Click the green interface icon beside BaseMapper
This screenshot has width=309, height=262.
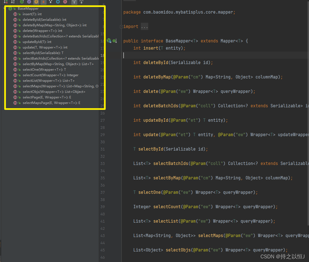coord(10,9)
